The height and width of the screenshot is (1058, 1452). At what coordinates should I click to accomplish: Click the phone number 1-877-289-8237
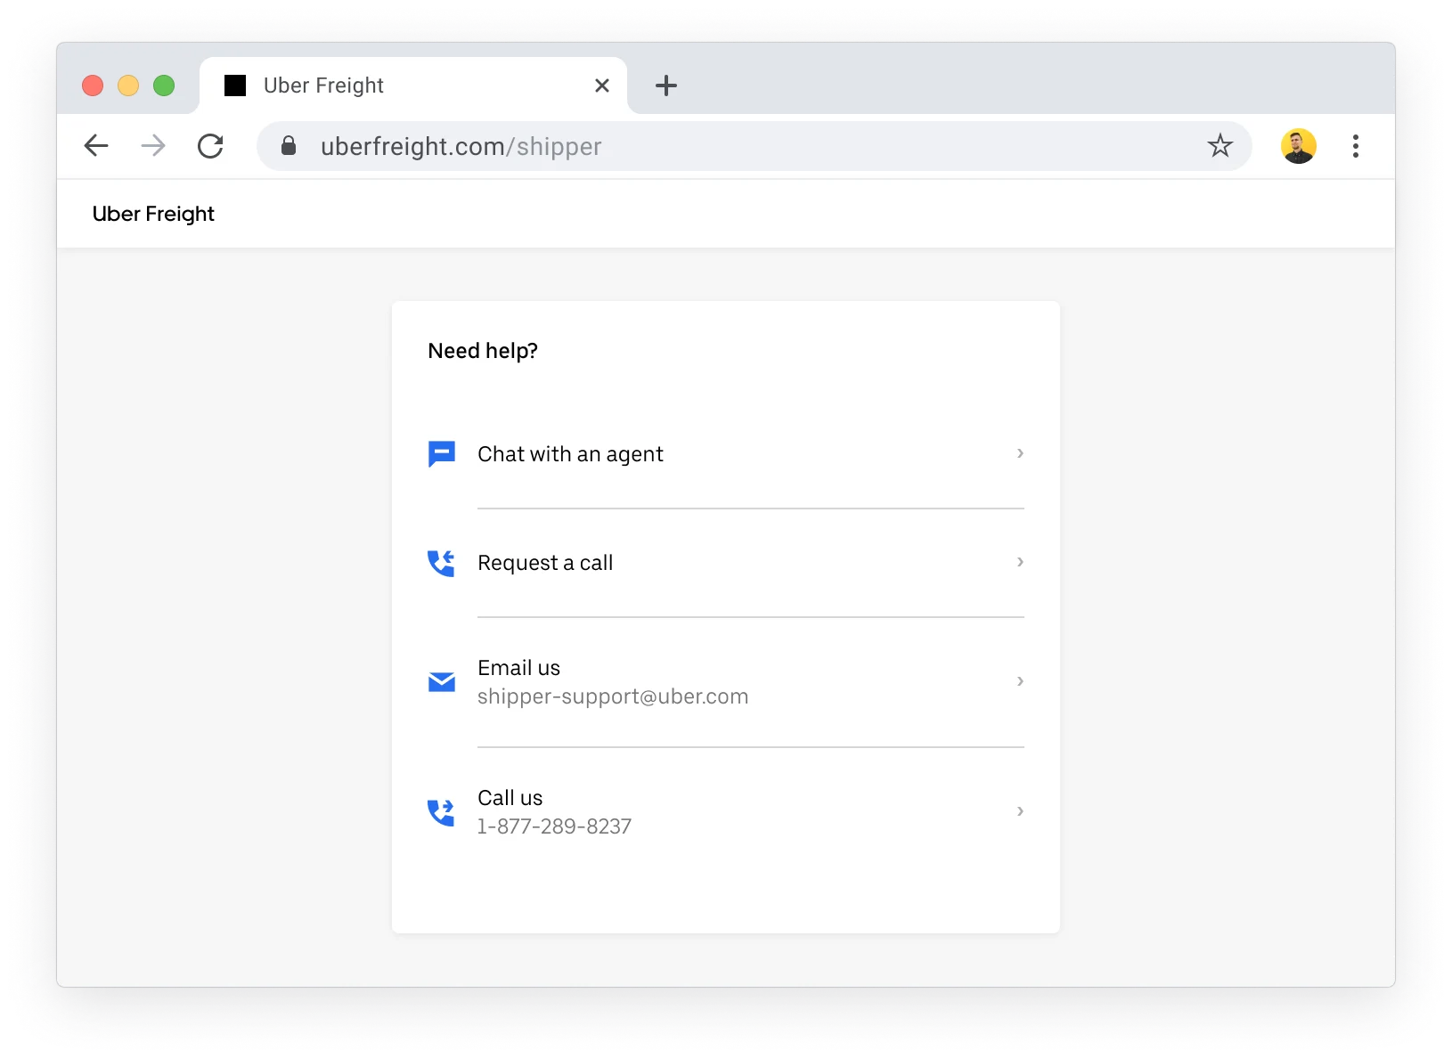click(x=554, y=826)
